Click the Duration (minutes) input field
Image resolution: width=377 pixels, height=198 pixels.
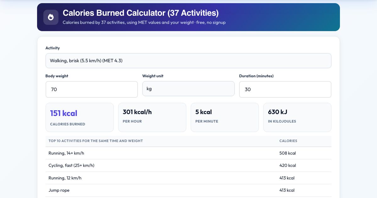[285, 90]
